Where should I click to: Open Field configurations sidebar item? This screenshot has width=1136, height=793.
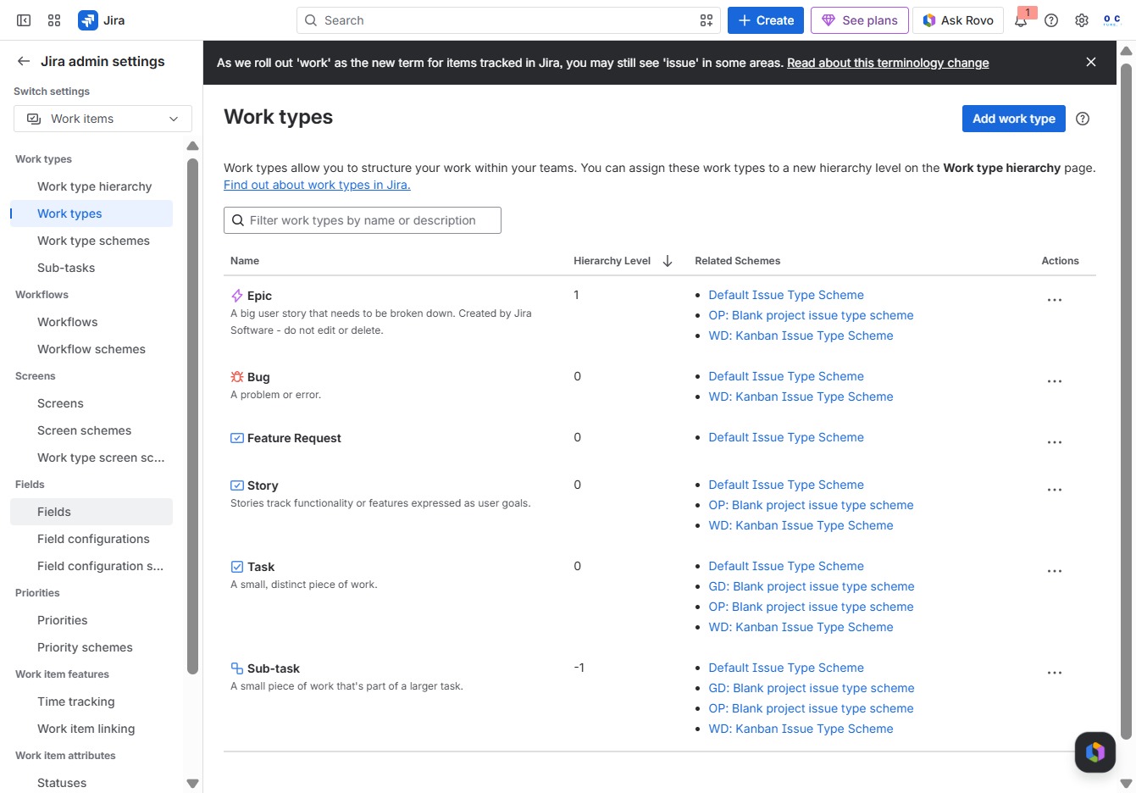93,539
